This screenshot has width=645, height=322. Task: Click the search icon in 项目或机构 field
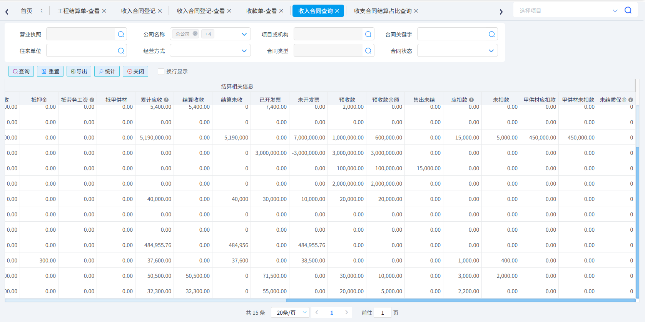click(368, 34)
